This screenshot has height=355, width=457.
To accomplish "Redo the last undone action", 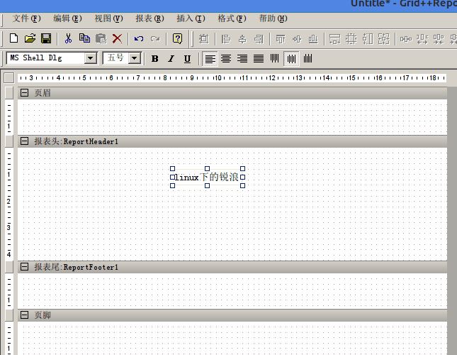I will pyautogui.click(x=155, y=38).
